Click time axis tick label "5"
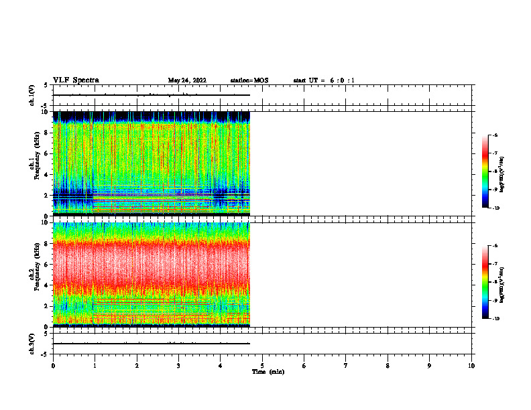Image resolution: width=531 pixels, height=410 pixels. [x=262, y=366]
